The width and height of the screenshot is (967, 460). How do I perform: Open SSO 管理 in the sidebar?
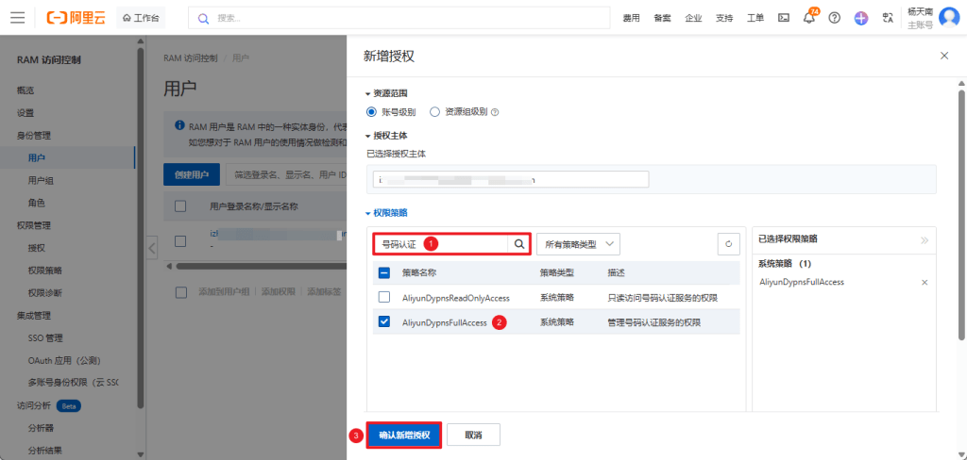[x=45, y=338]
